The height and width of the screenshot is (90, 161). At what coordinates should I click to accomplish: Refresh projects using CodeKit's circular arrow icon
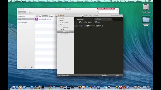(26, 67)
